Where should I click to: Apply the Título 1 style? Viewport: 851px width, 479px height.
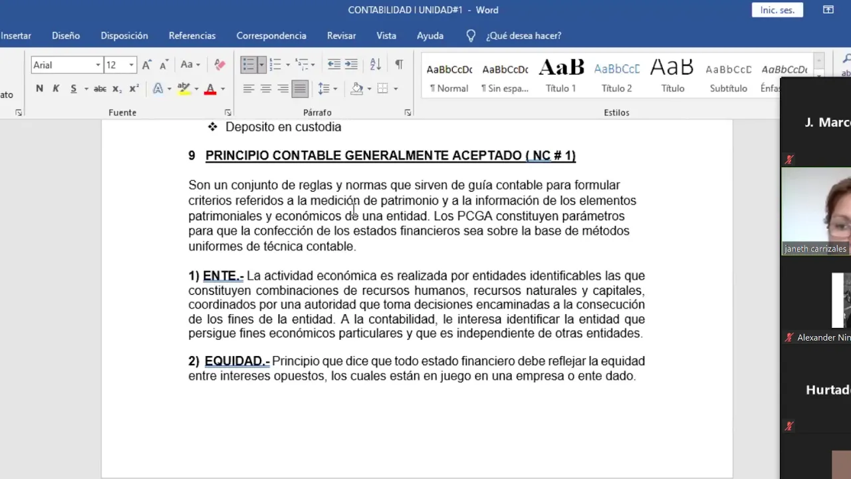click(x=561, y=78)
